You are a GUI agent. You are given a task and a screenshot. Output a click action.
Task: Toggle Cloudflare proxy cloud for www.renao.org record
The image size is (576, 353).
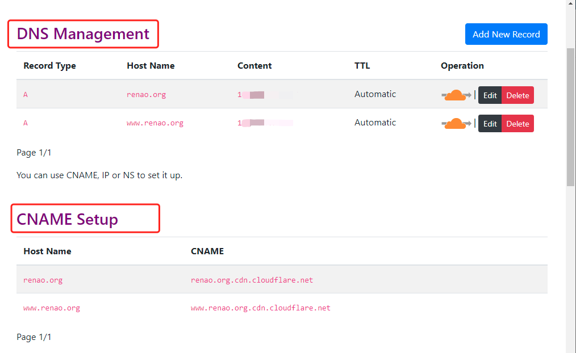pyautogui.click(x=456, y=123)
